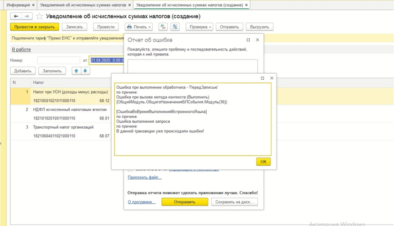Viewport: 394px width, 226px height.
Task: Click KBK cell 18210501021011000110
Action: pyautogui.click(x=54, y=101)
